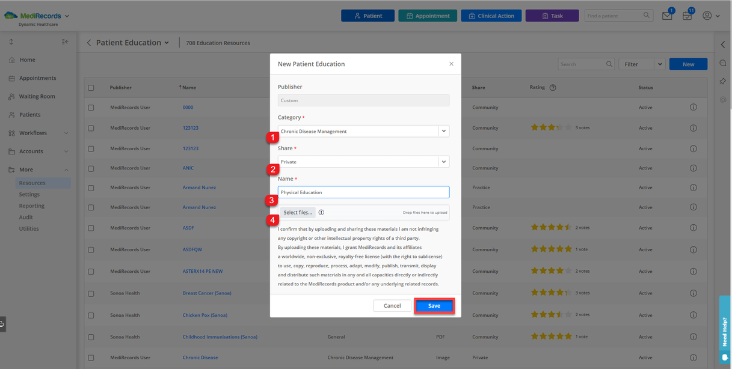Go back with the Patient Education arrow

point(89,43)
